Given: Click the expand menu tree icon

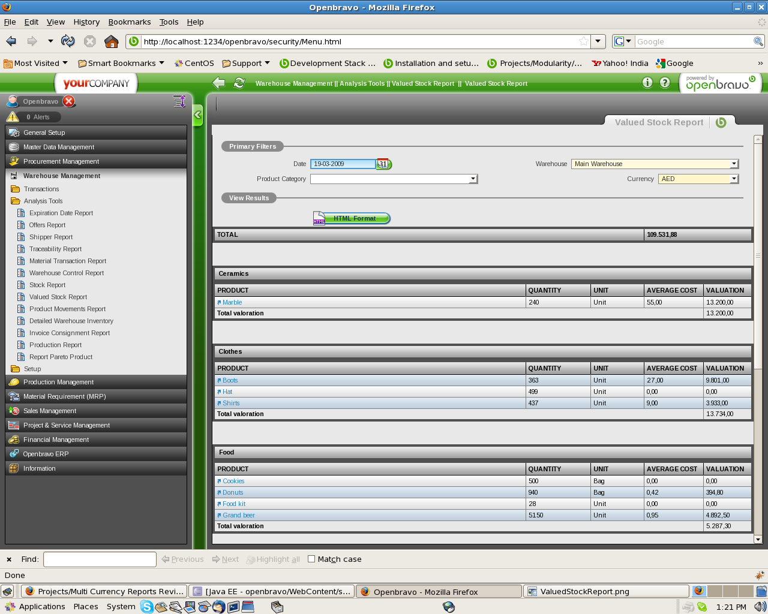Looking at the screenshot, I should (179, 101).
